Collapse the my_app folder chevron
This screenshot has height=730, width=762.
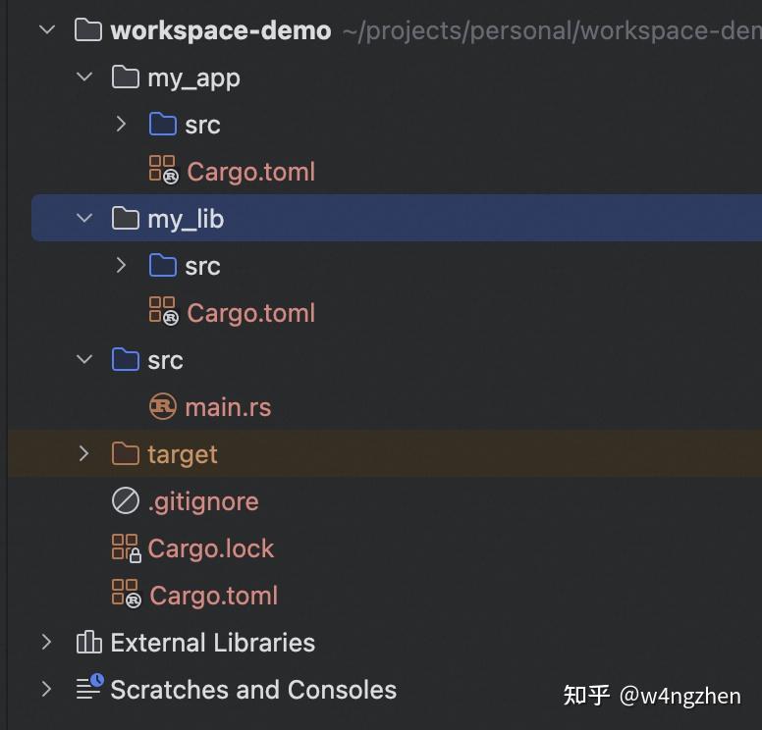pyautogui.click(x=84, y=78)
